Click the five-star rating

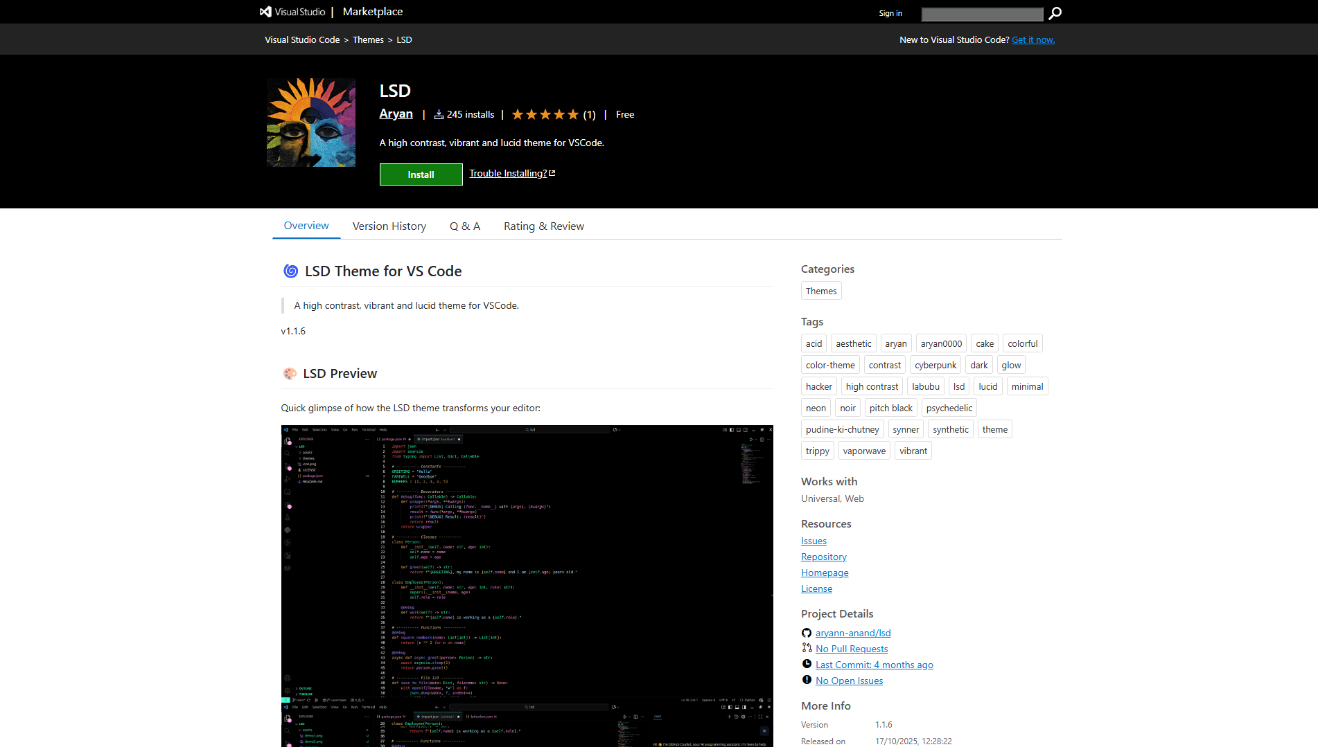pos(545,115)
